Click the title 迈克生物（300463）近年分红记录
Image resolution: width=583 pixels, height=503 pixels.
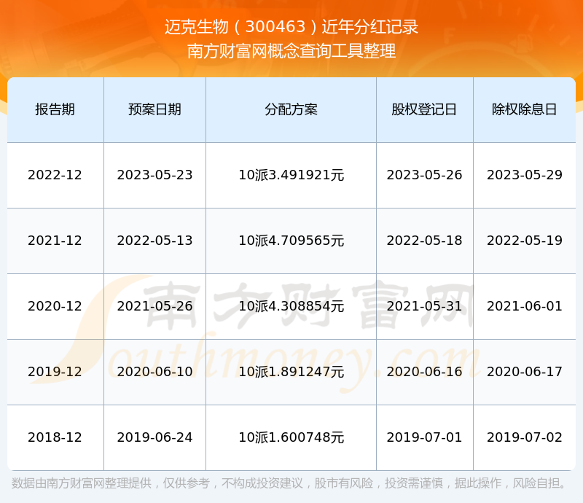(x=291, y=27)
